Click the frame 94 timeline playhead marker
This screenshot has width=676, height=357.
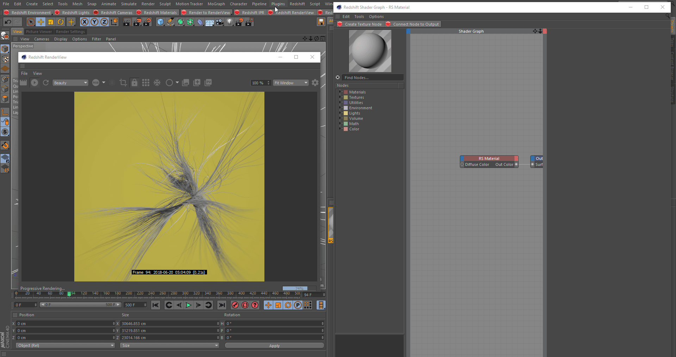[x=69, y=294]
